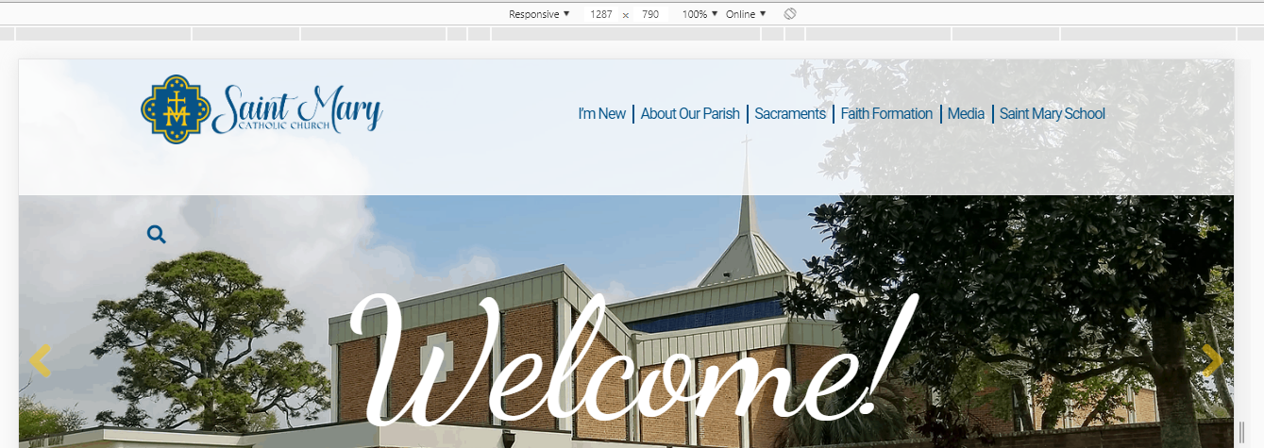1264x448 pixels.
Task: Click the Saint Mary Catholic Church wordmark
Action: pos(296,110)
